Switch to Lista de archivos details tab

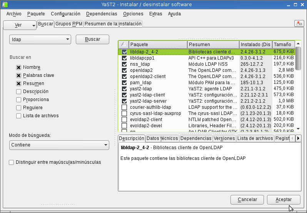pyautogui.click(x=255, y=138)
